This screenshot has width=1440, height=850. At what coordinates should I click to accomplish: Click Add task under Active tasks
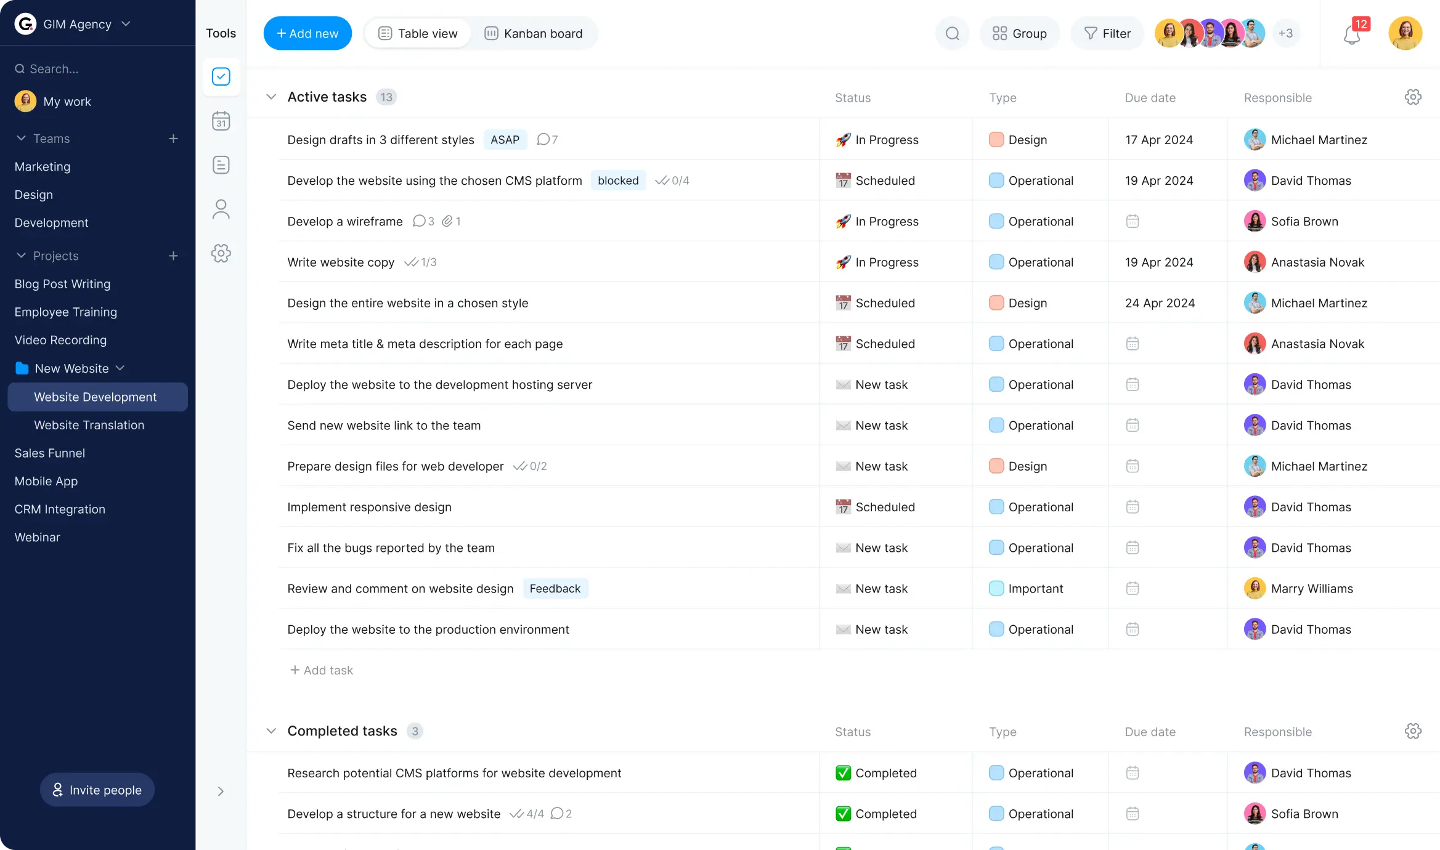(x=321, y=670)
